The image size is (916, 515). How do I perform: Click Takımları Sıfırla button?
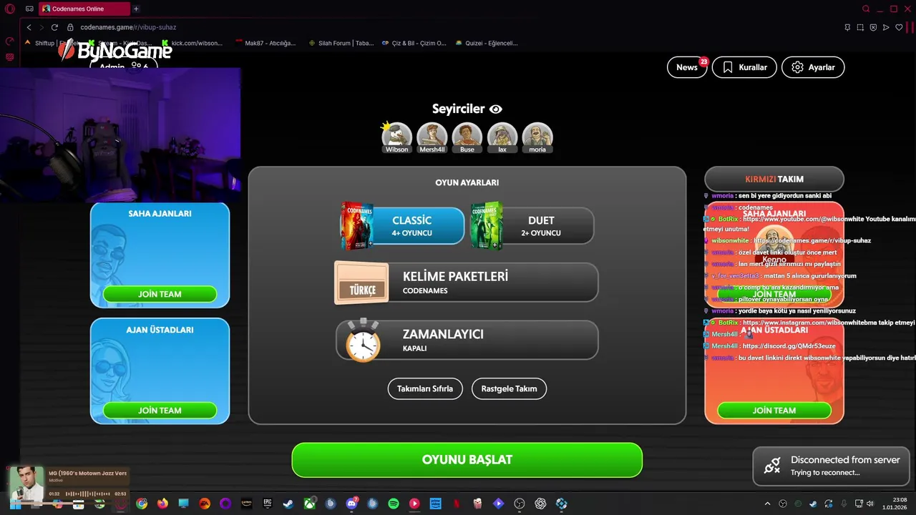(425, 388)
